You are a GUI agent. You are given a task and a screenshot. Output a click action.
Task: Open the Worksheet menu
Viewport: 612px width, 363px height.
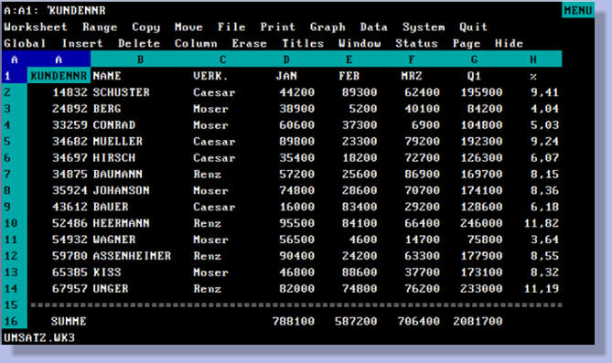[x=36, y=27]
